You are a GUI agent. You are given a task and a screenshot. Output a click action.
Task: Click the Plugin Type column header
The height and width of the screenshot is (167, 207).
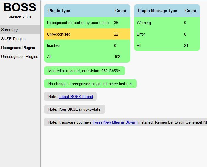59,11
